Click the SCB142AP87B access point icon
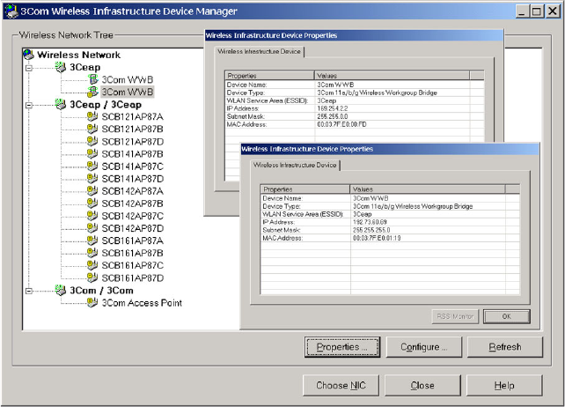Screen dimensions: 565x407 (92, 203)
